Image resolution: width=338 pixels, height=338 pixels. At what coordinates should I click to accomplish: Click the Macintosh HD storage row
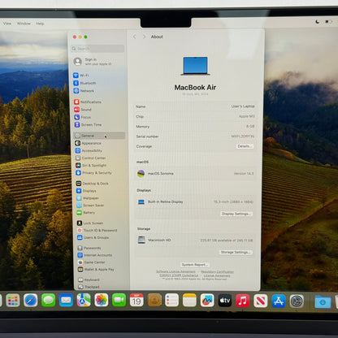(195, 240)
